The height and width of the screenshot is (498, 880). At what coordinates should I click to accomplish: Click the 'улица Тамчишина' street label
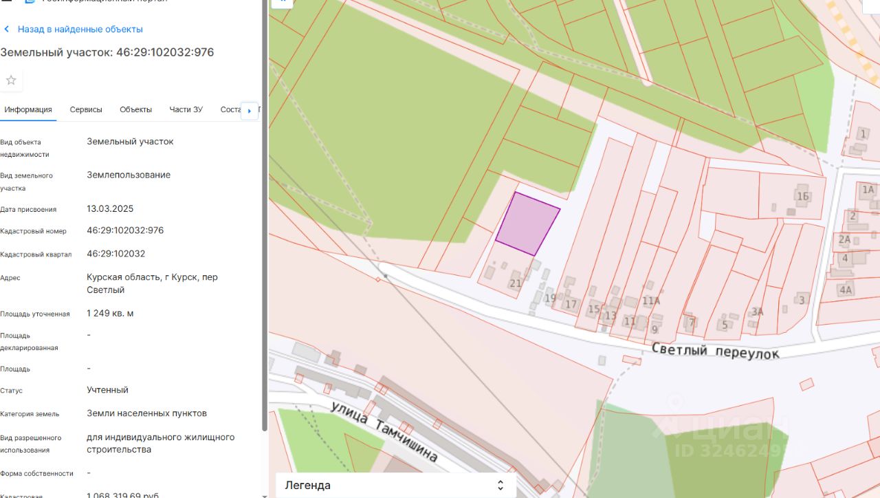384,432
